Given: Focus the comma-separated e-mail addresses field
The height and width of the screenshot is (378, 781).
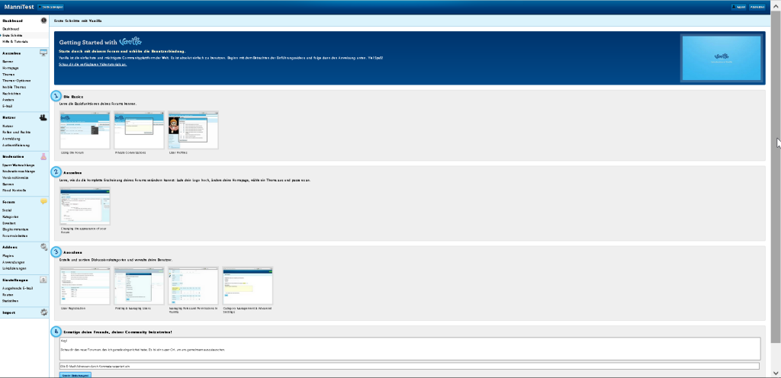Looking at the screenshot, I should pos(409,366).
